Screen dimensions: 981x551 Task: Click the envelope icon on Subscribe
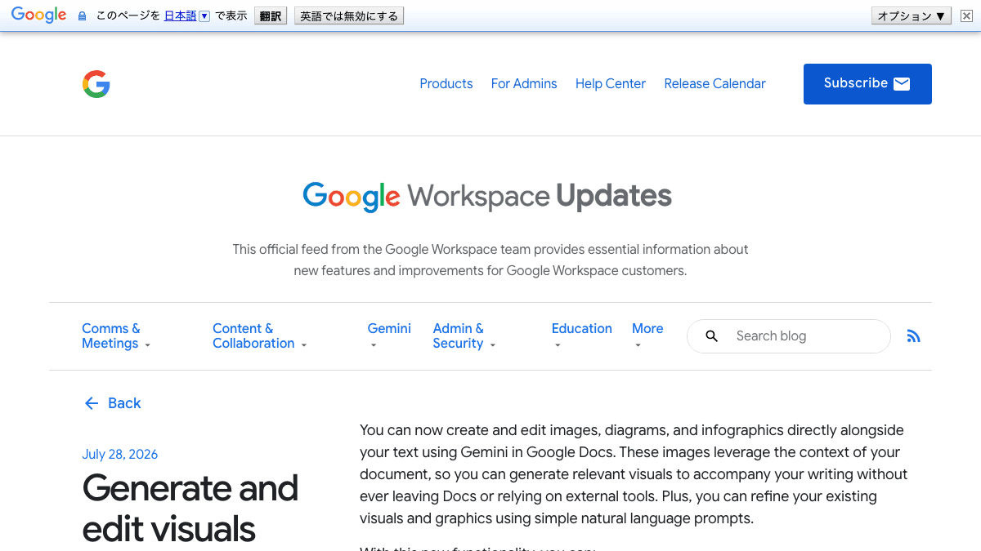(902, 84)
